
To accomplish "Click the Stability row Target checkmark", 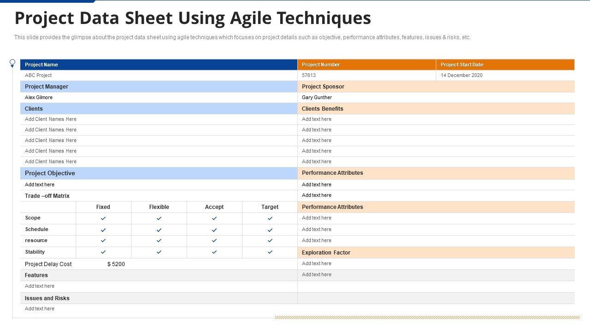I will (x=270, y=252).
